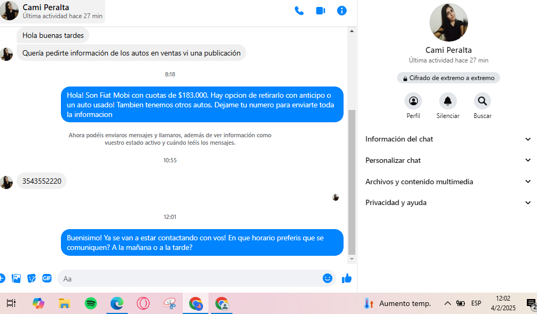Click avatar beside the 3543552220 message
537x314 pixels.
pyautogui.click(x=6, y=182)
